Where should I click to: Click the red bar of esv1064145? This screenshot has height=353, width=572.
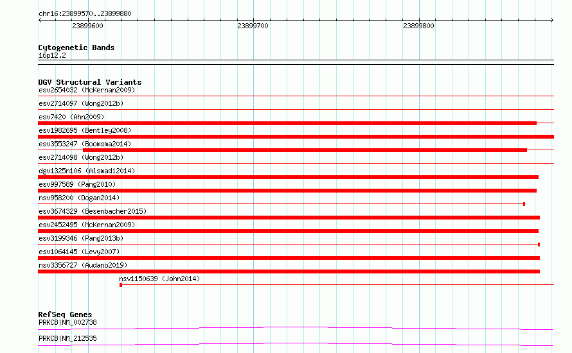click(x=289, y=258)
